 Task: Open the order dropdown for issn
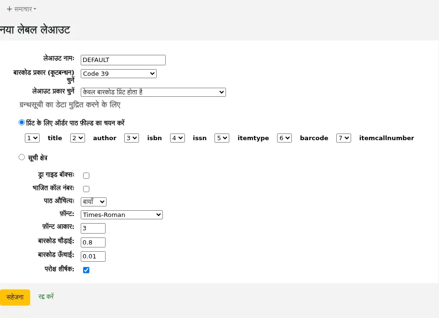click(178, 138)
